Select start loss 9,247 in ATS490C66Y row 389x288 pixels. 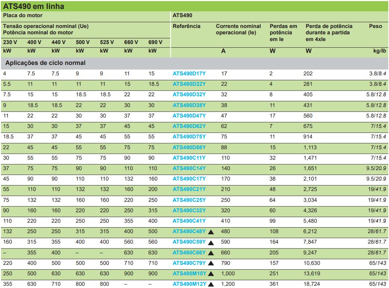point(310,253)
